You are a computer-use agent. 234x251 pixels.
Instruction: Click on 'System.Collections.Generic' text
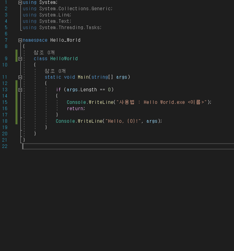click(76, 9)
